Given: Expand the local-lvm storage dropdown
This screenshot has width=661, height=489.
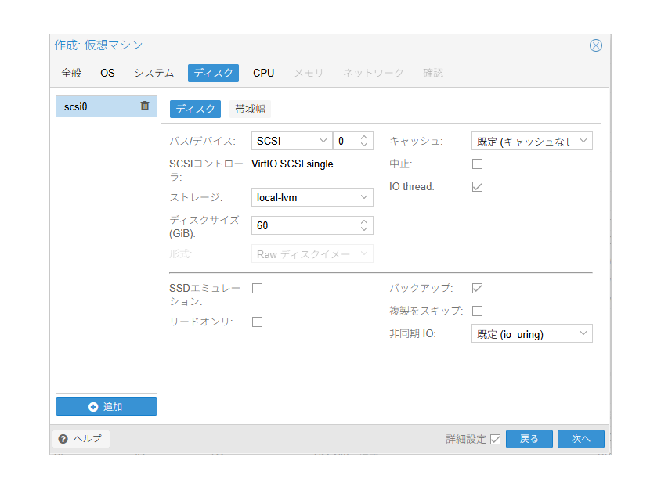Looking at the screenshot, I should pos(312,197).
